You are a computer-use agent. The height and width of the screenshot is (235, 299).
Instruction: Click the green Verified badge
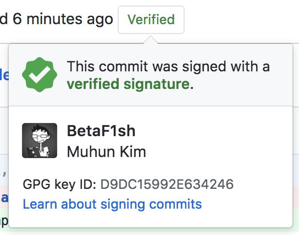(151, 20)
